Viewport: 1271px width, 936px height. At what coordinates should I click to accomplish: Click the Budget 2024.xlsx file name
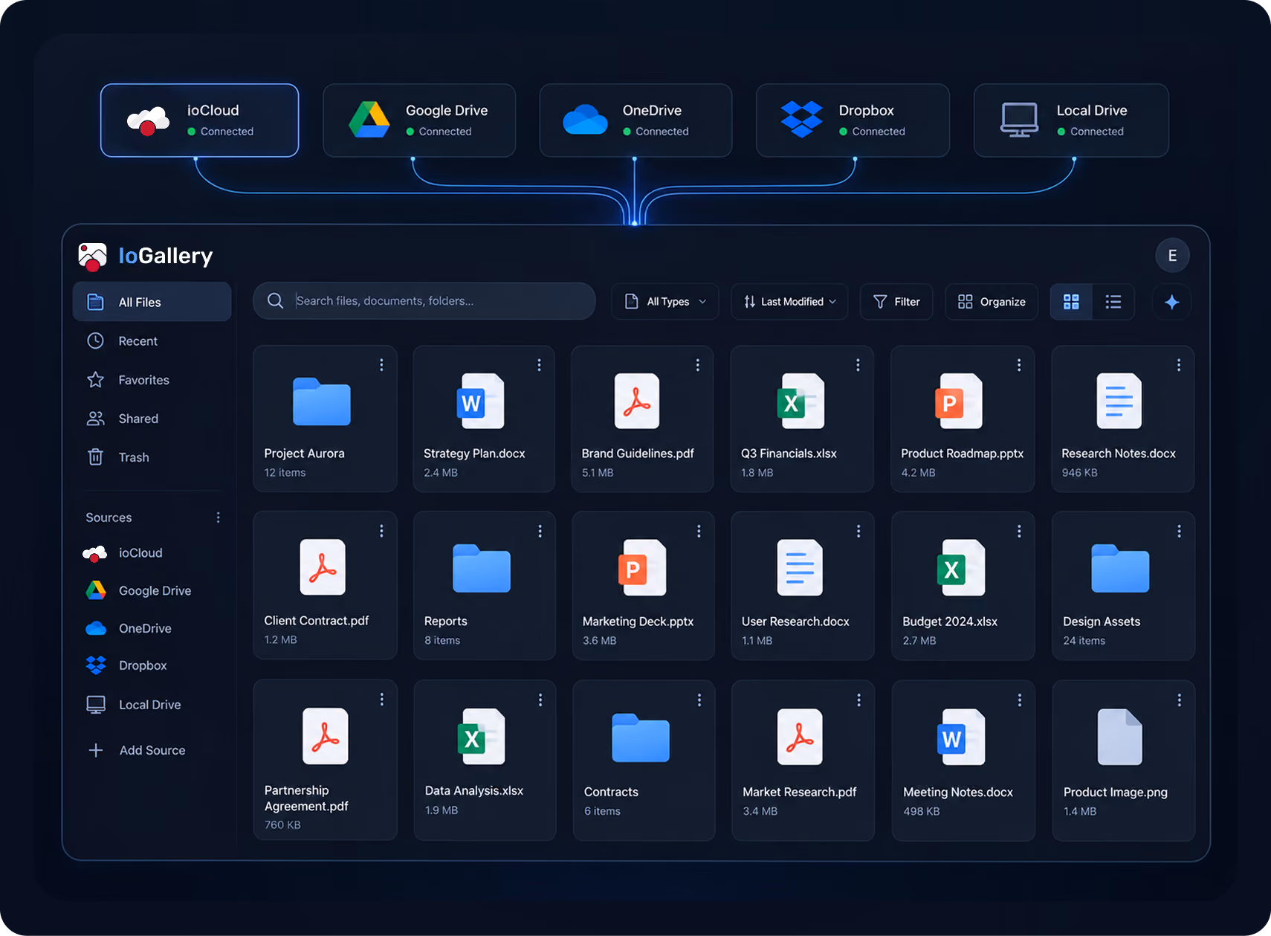[x=950, y=622]
